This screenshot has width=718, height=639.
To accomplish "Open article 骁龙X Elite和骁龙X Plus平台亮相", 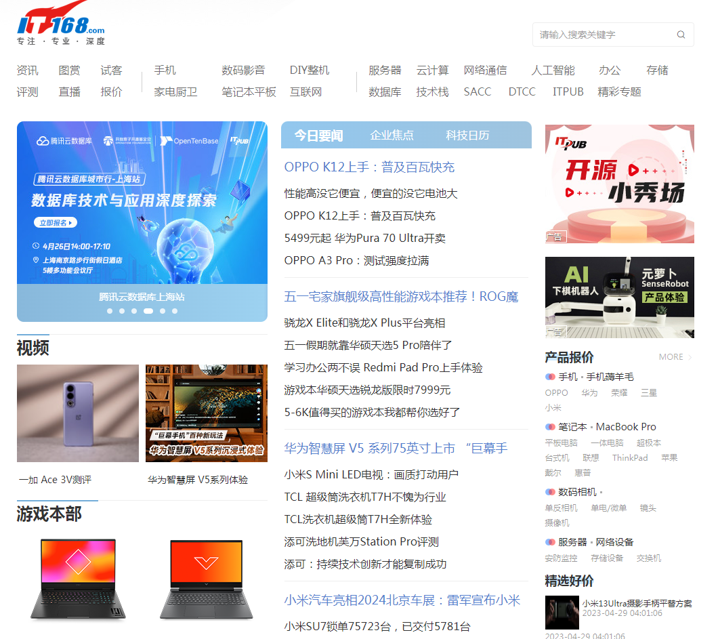I will click(364, 323).
